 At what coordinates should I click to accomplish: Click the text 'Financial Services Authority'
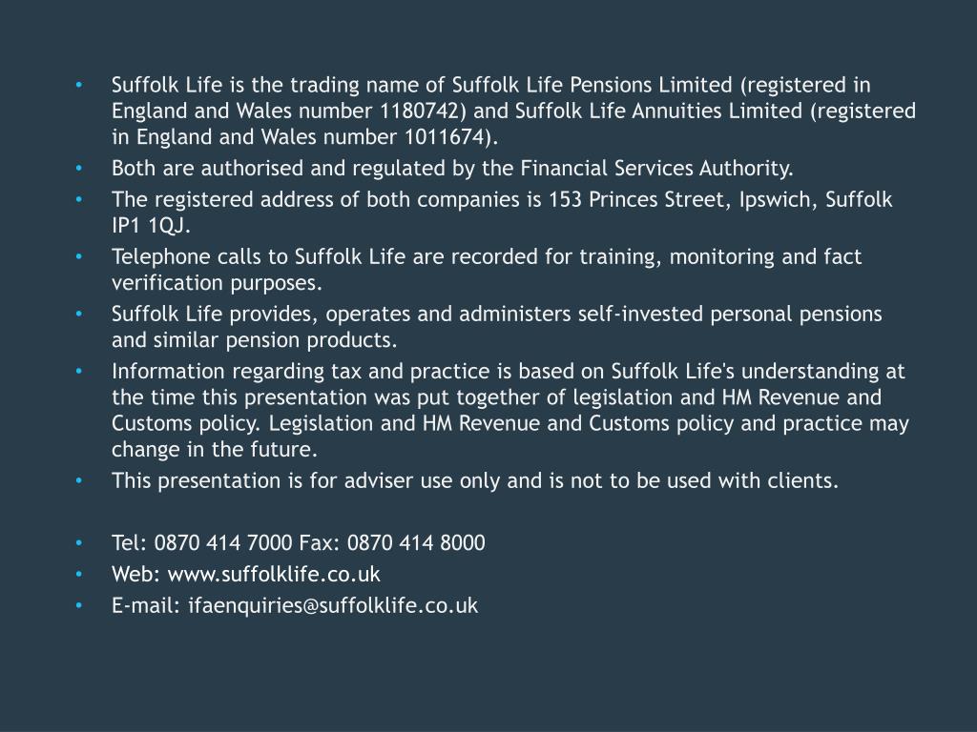point(655,168)
